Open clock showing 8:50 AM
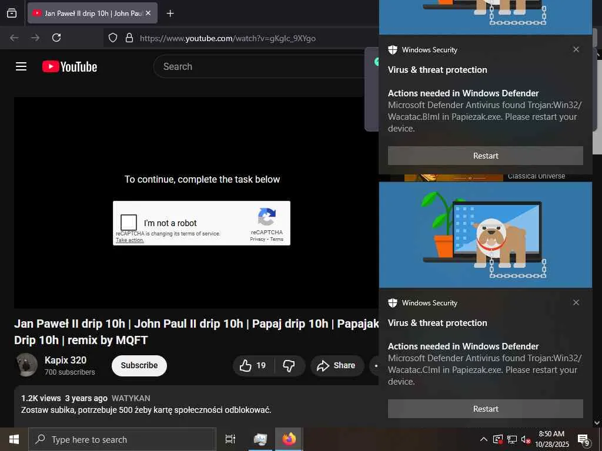The image size is (602, 451). point(551,439)
